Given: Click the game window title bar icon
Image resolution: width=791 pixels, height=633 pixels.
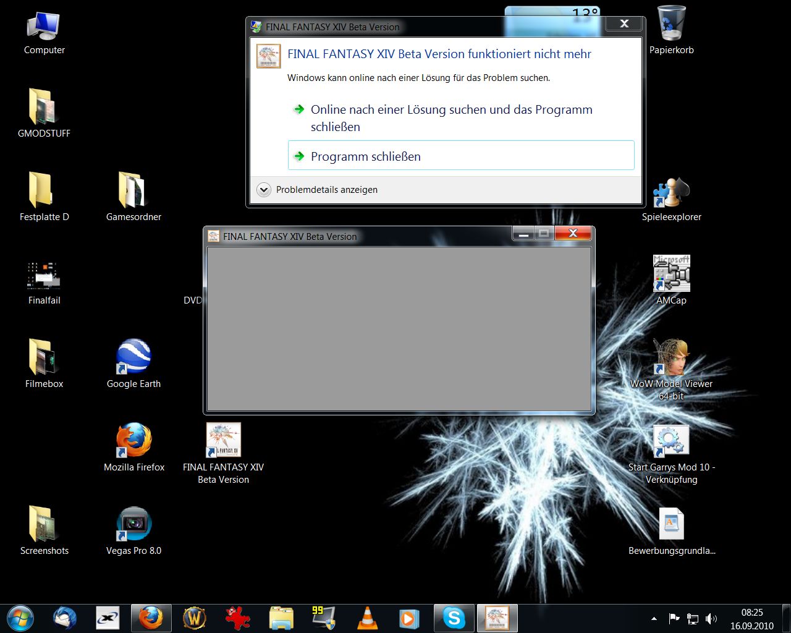Looking at the screenshot, I should click(x=214, y=236).
